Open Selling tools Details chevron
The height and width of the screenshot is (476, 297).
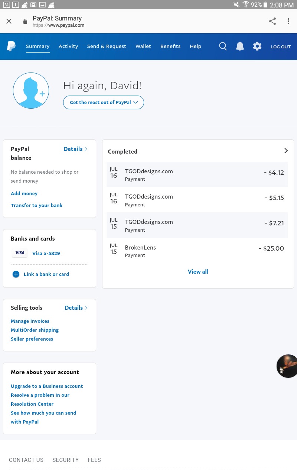pos(76,308)
